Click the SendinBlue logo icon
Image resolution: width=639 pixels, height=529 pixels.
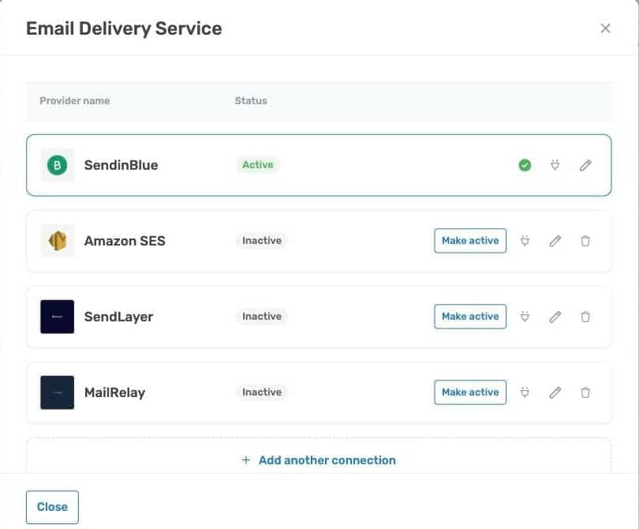57,165
